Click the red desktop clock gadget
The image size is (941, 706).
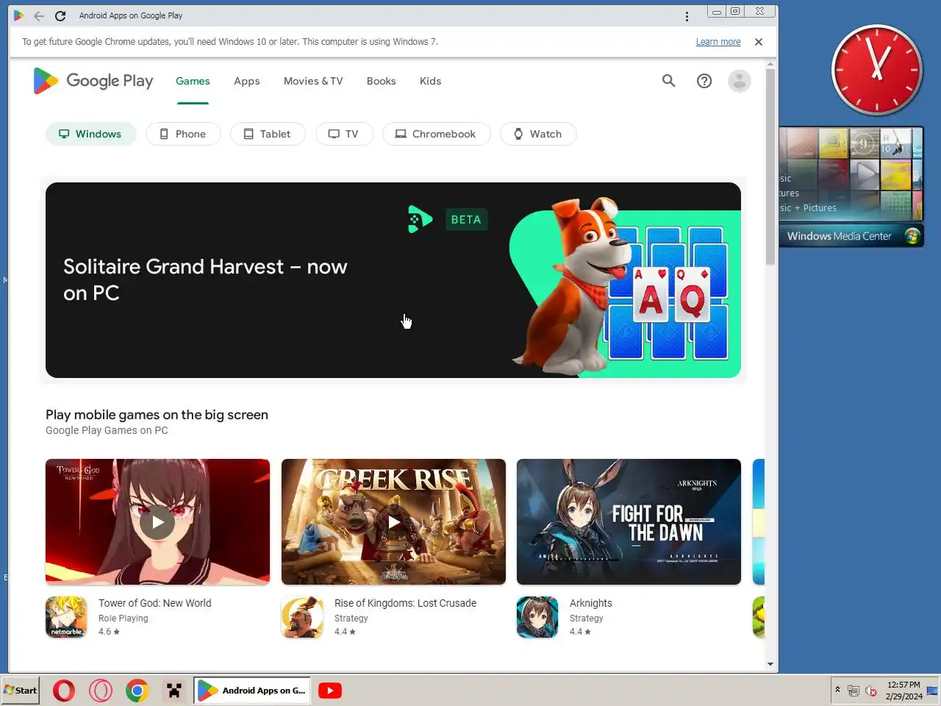876,71
